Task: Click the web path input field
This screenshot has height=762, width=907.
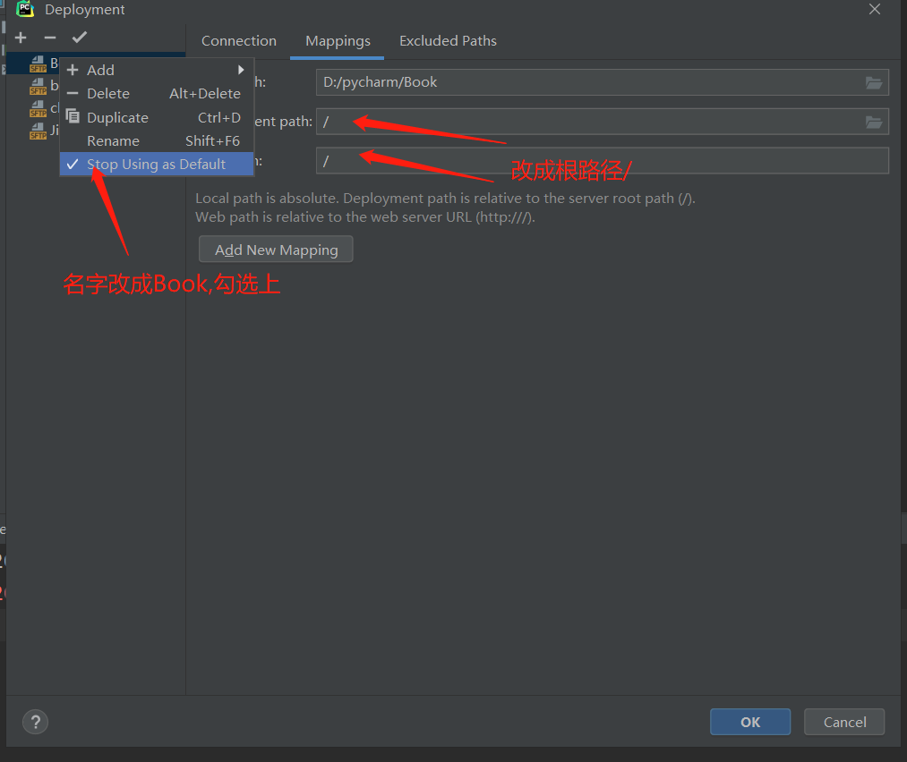Action: (603, 161)
